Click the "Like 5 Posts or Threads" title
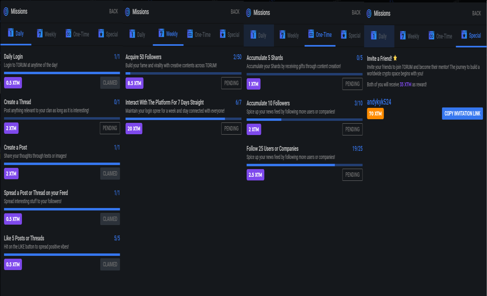Viewport: 487px width, 296px height. click(24, 238)
